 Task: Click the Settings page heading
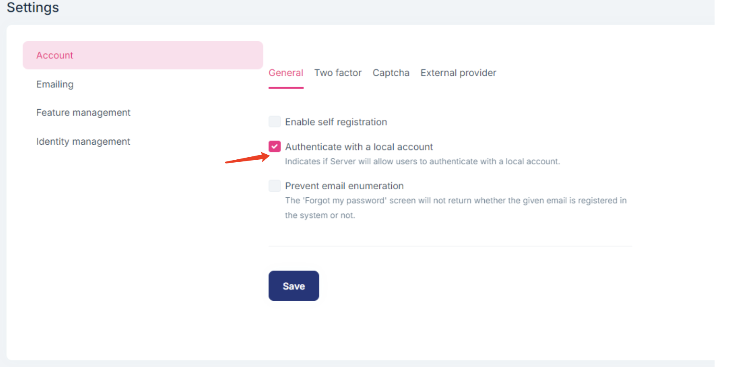[x=33, y=8]
